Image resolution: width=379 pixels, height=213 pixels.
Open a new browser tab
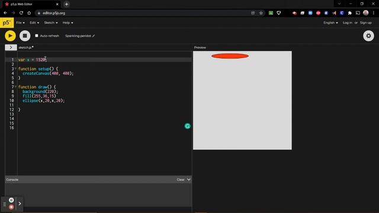click(x=66, y=4)
